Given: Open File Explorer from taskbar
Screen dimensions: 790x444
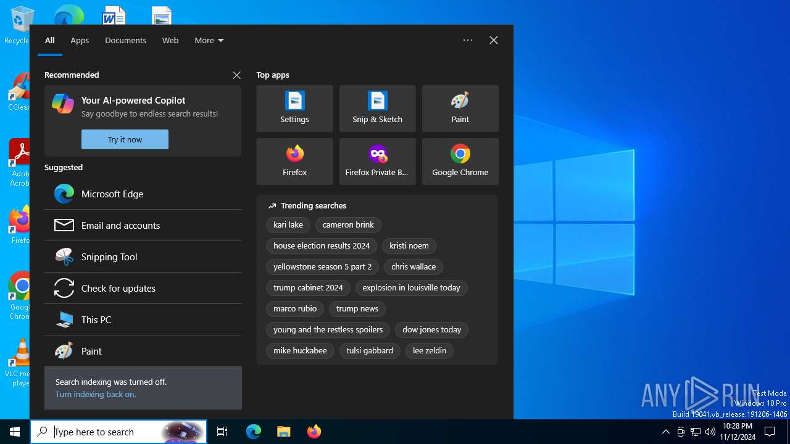Looking at the screenshot, I should tap(284, 432).
